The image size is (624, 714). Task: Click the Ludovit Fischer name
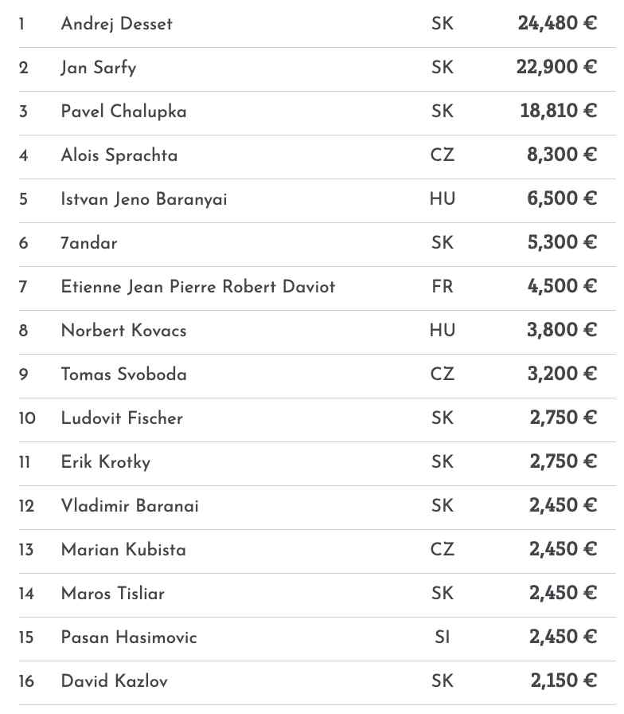click(x=122, y=418)
